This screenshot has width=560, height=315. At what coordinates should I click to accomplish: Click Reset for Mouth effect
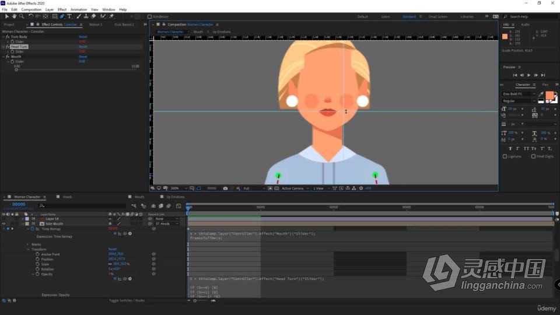[x=83, y=57]
